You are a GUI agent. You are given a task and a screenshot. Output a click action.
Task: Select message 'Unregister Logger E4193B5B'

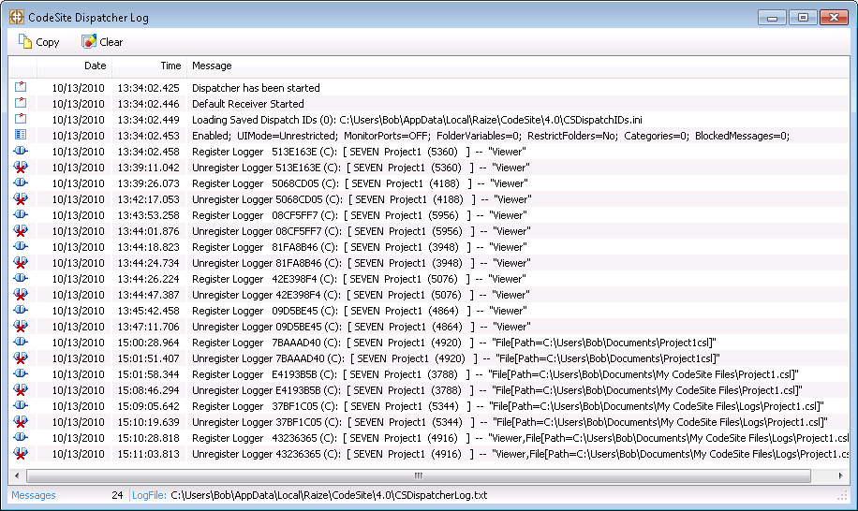[496, 390]
